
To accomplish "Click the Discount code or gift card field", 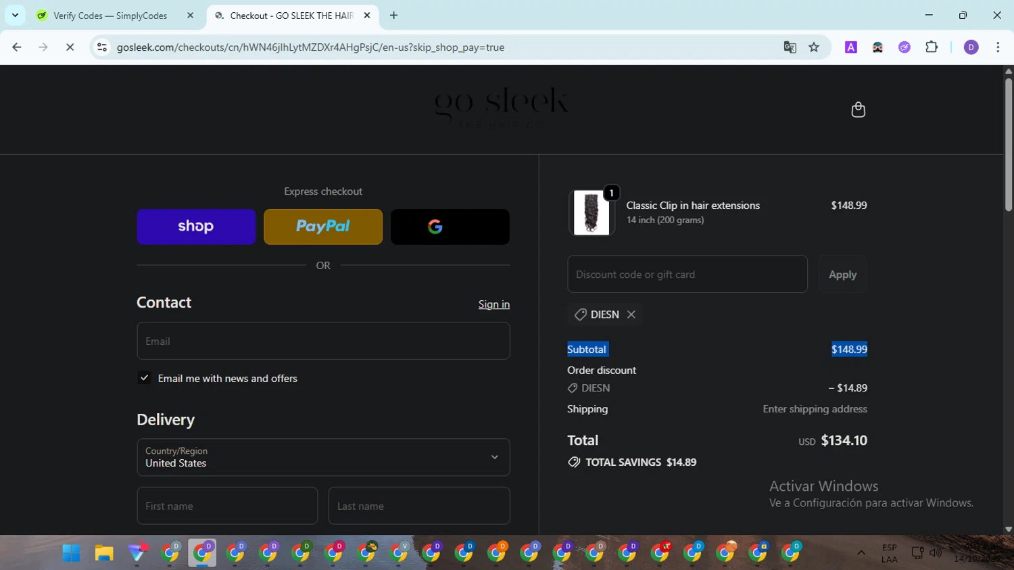I will 687,274.
